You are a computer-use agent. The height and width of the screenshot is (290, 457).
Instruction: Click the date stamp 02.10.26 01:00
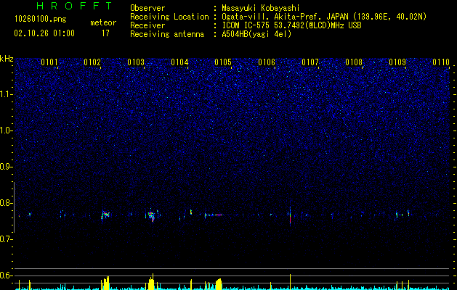tap(44, 33)
